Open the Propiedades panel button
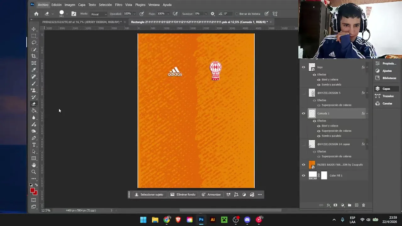The height and width of the screenshot is (226, 402). tap(387, 63)
